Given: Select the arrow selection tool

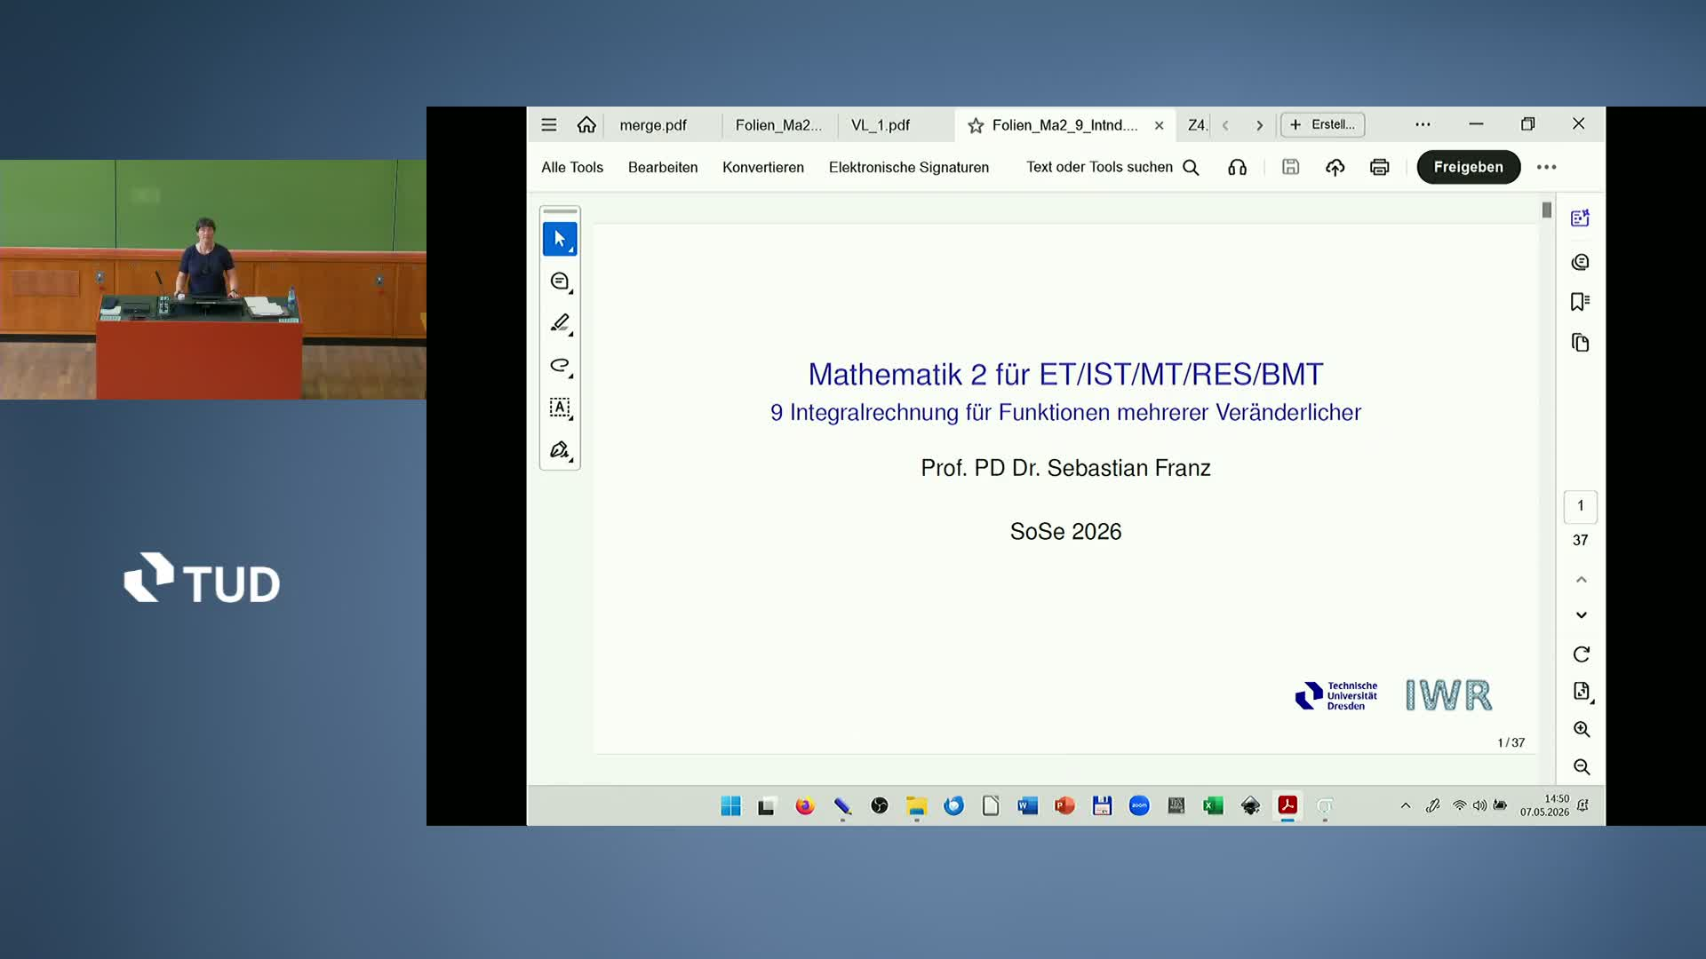Looking at the screenshot, I should tap(560, 239).
